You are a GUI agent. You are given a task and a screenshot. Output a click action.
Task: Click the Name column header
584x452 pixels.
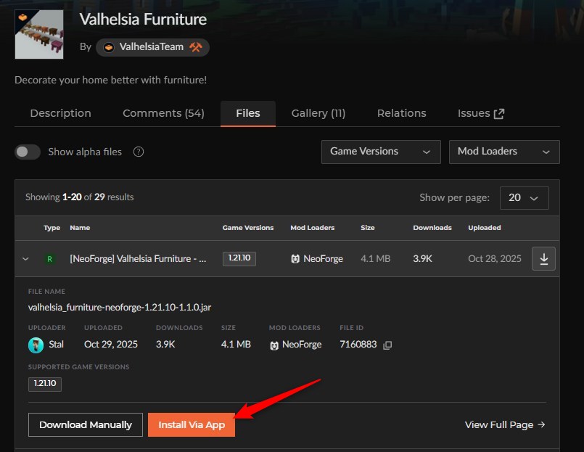[80, 228]
